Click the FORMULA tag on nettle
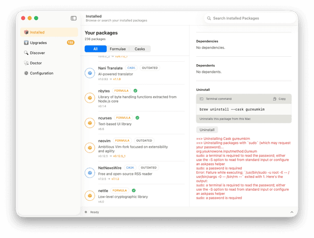Viewport: 314px width, 238px height. coord(120,190)
